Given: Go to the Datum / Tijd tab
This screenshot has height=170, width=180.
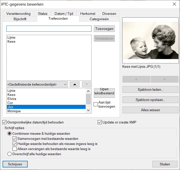Looking at the screenshot, I should [x=64, y=14].
